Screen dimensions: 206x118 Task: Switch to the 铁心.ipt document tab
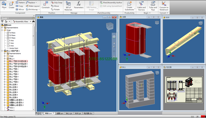[x=69, y=113]
